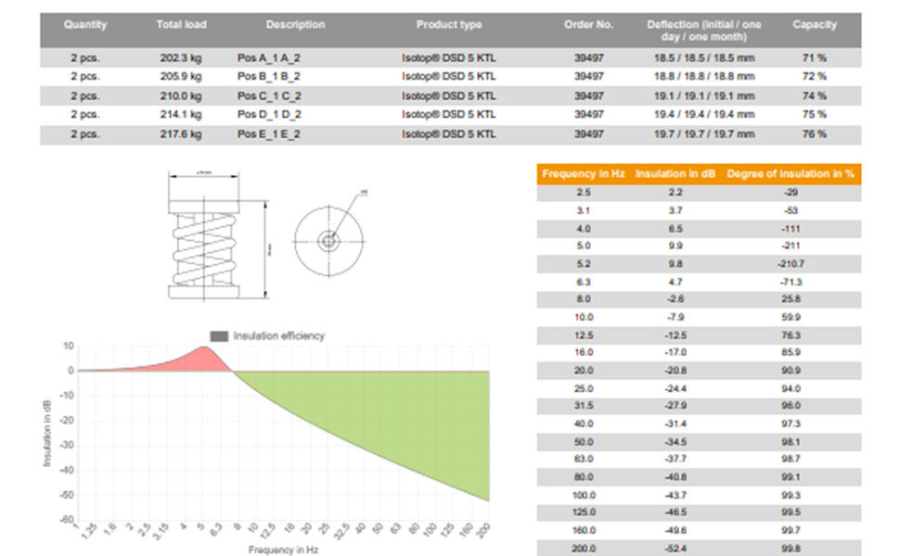Select the Insulation in dB table header
The image size is (900, 556).
(x=676, y=174)
